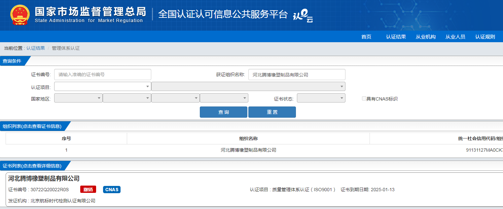This screenshot has height=209, width=503.
Task: Open 认证规则 navigation item
Action: 485,37
